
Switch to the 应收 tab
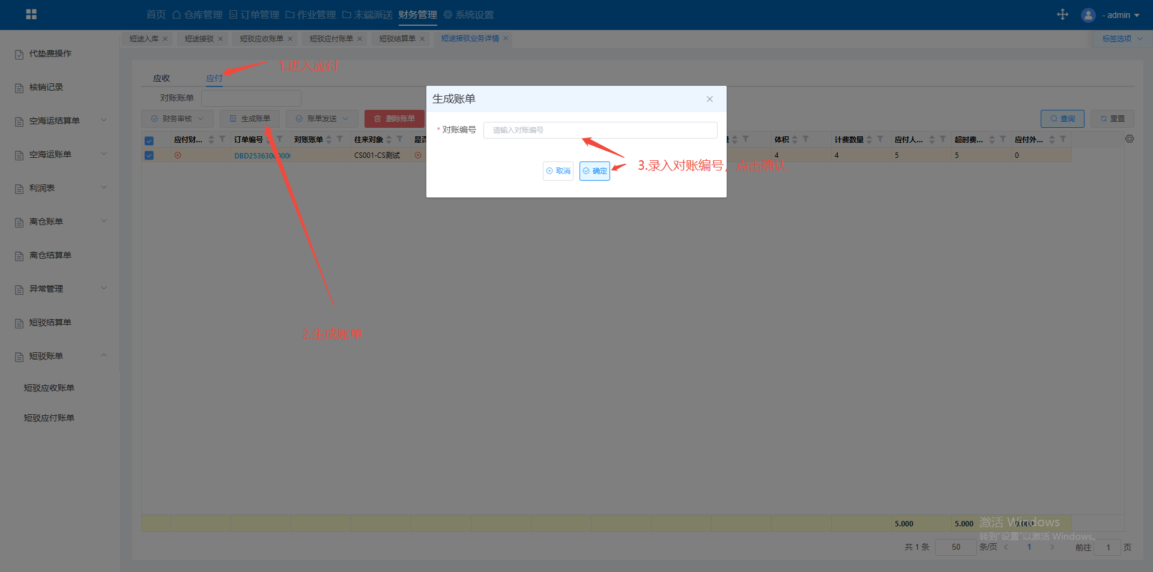click(x=162, y=78)
